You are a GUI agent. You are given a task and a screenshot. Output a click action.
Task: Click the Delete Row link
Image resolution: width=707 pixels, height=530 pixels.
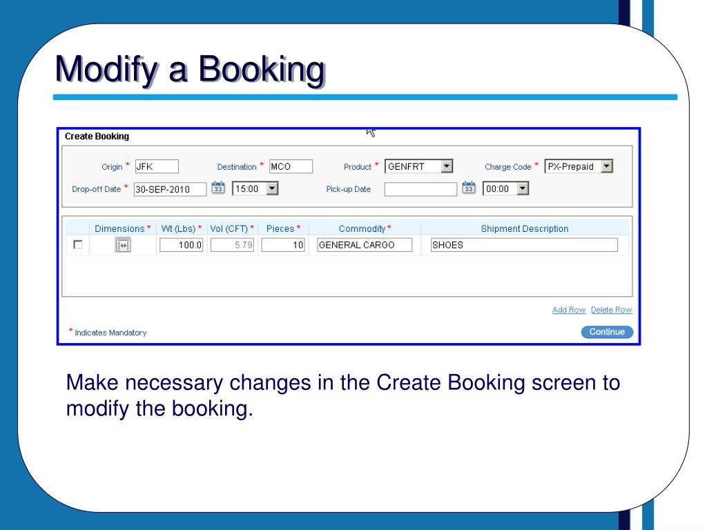pos(612,310)
